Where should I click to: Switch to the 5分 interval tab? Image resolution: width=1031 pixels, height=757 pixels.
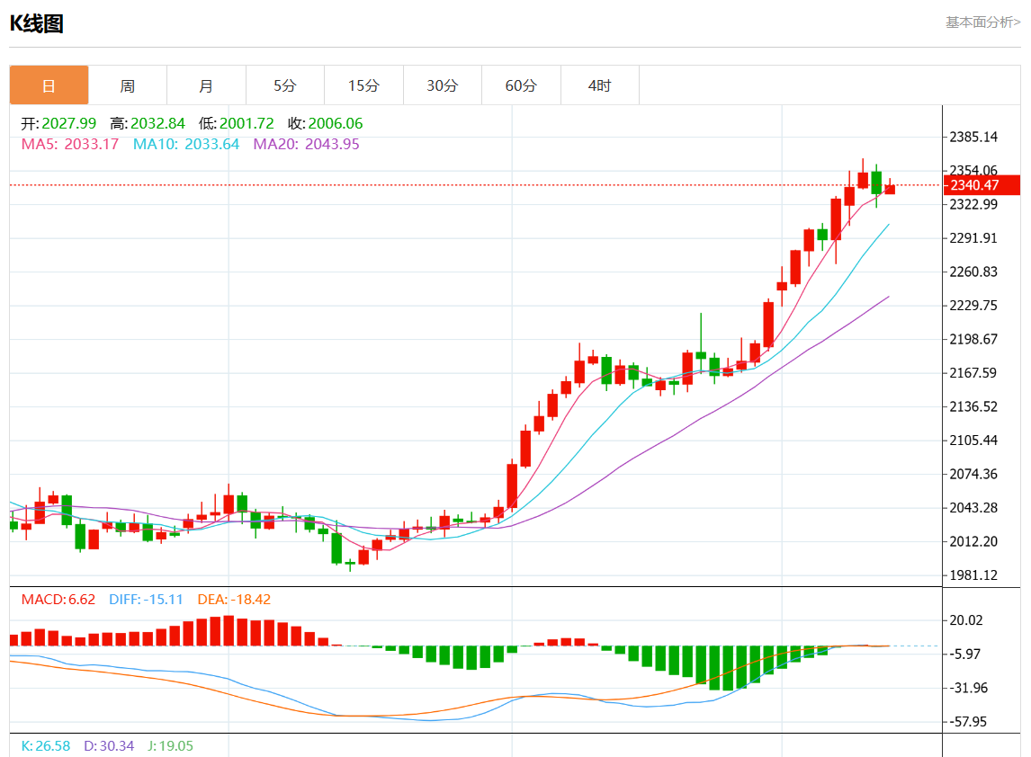(285, 85)
